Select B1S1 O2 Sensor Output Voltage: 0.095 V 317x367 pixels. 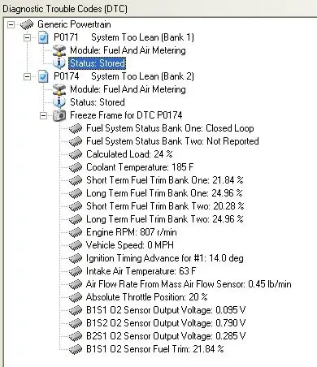166,310
